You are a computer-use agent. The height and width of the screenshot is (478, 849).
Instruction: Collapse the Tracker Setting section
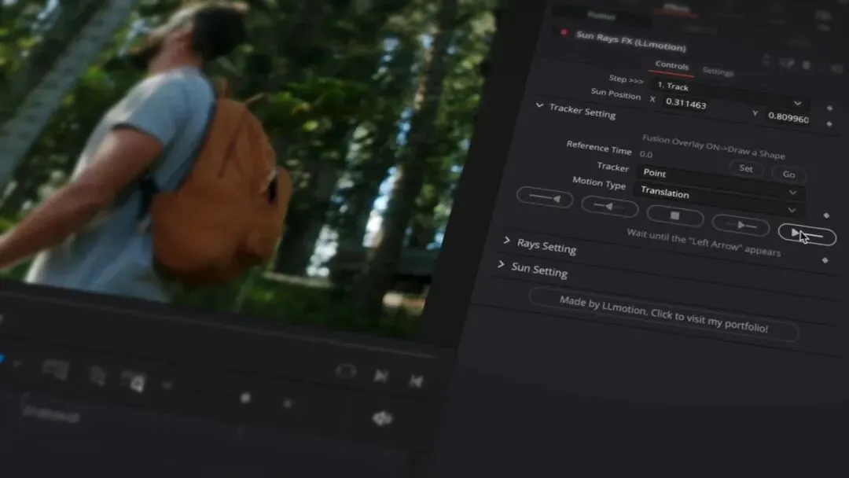point(539,105)
